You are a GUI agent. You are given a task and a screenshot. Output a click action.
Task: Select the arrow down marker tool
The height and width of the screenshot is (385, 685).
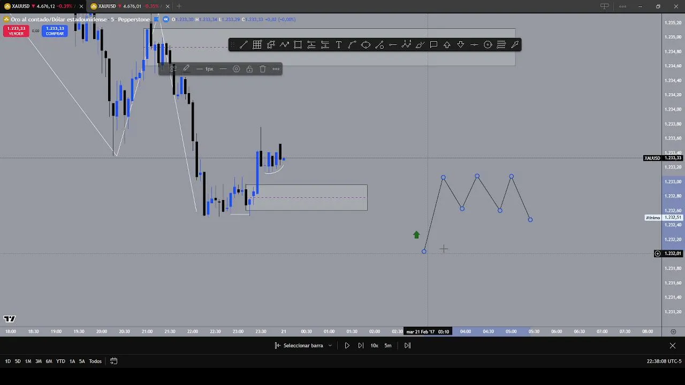pyautogui.click(x=460, y=45)
